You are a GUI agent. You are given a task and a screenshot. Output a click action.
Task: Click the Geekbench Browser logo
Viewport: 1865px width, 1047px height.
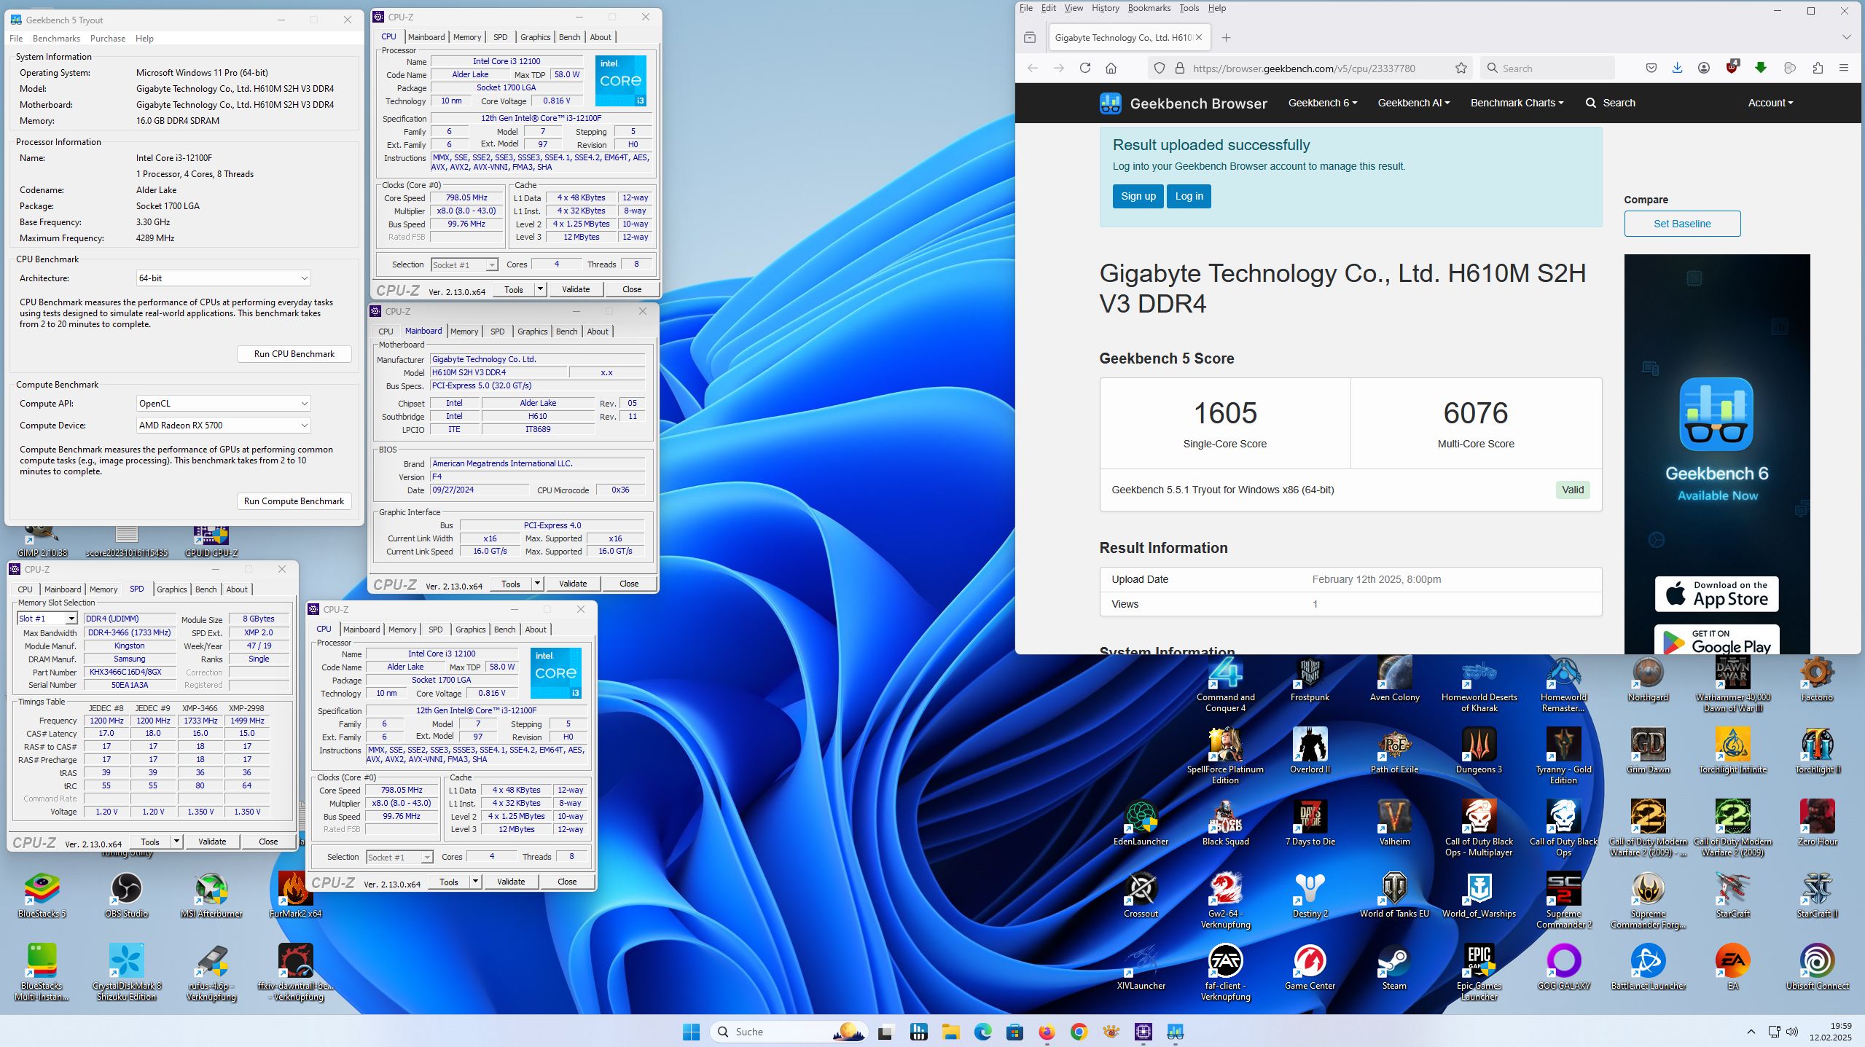pyautogui.click(x=1184, y=103)
